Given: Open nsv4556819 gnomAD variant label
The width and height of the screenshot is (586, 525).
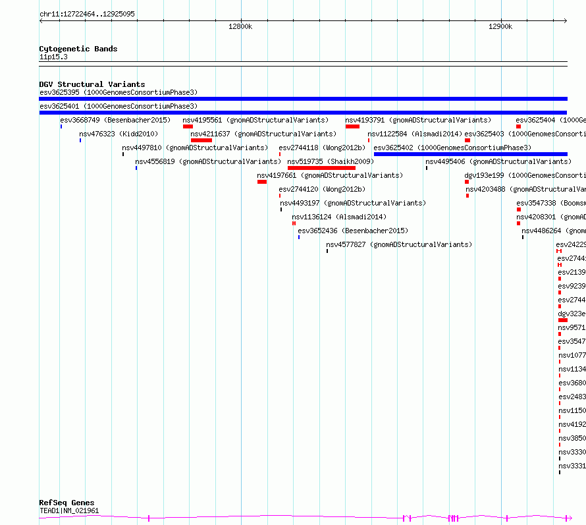Looking at the screenshot, I should pos(208,161).
